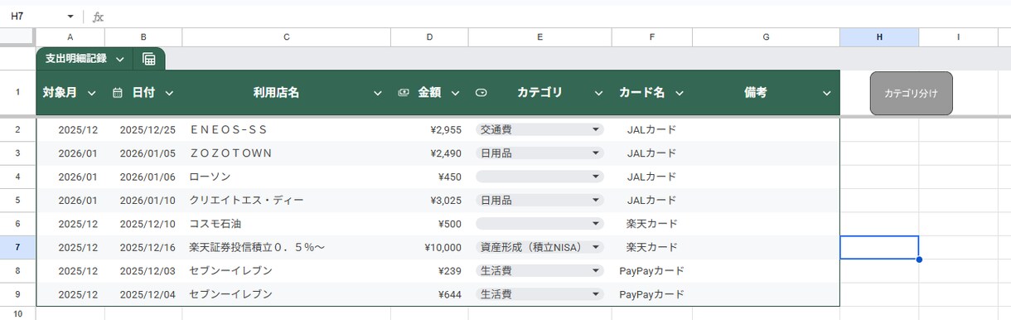
Task: Select row 10 header
Action: [x=17, y=313]
